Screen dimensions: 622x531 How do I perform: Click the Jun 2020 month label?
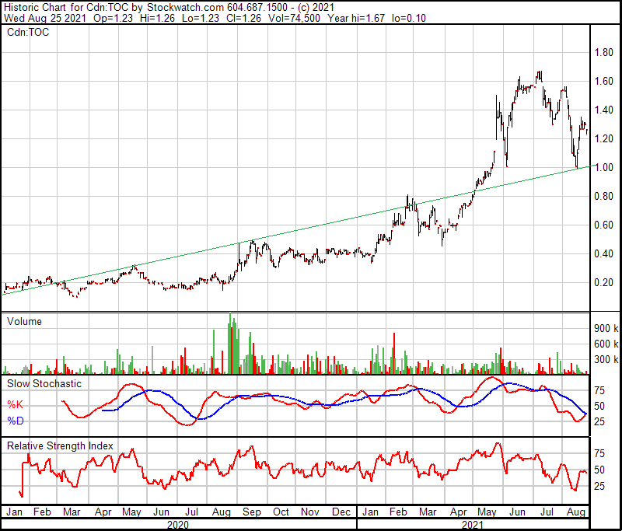click(161, 512)
